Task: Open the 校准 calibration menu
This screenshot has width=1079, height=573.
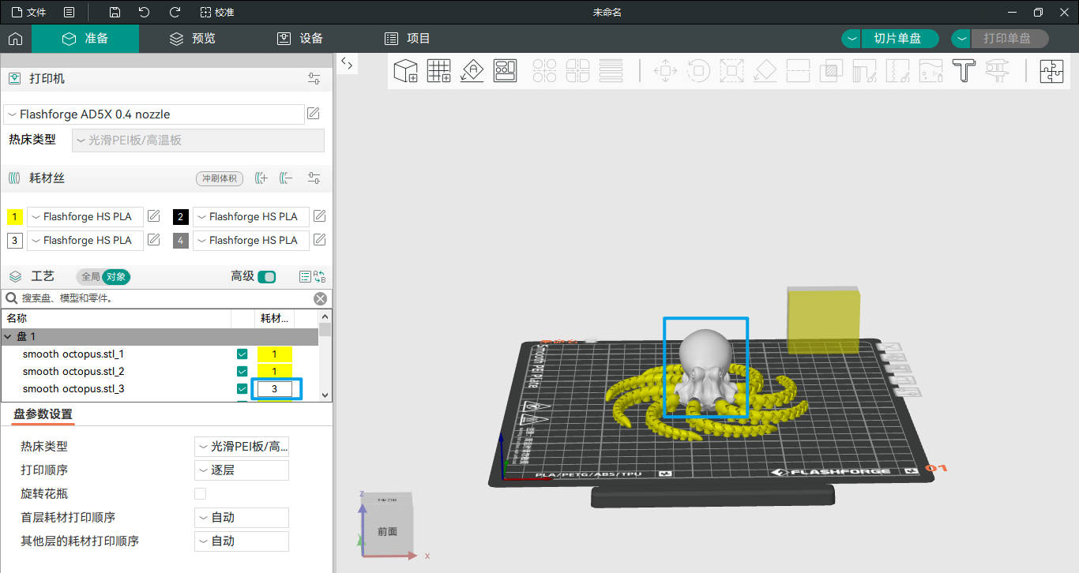Action: [217, 13]
